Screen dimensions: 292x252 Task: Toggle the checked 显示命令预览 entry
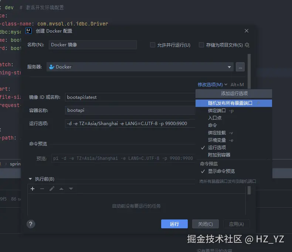[x=234, y=171]
